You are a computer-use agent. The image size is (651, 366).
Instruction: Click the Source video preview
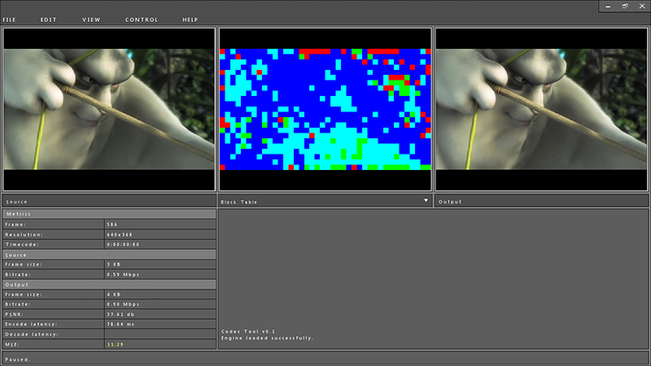[109, 109]
